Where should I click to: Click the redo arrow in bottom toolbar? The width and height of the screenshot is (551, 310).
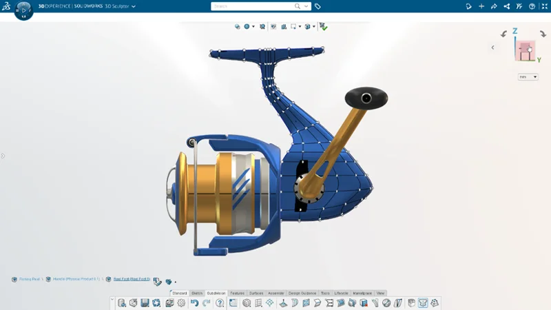pos(207,303)
